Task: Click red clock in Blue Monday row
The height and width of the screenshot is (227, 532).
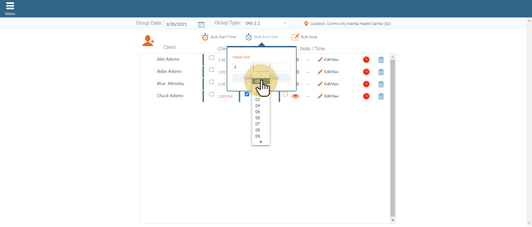Action: tap(366, 84)
